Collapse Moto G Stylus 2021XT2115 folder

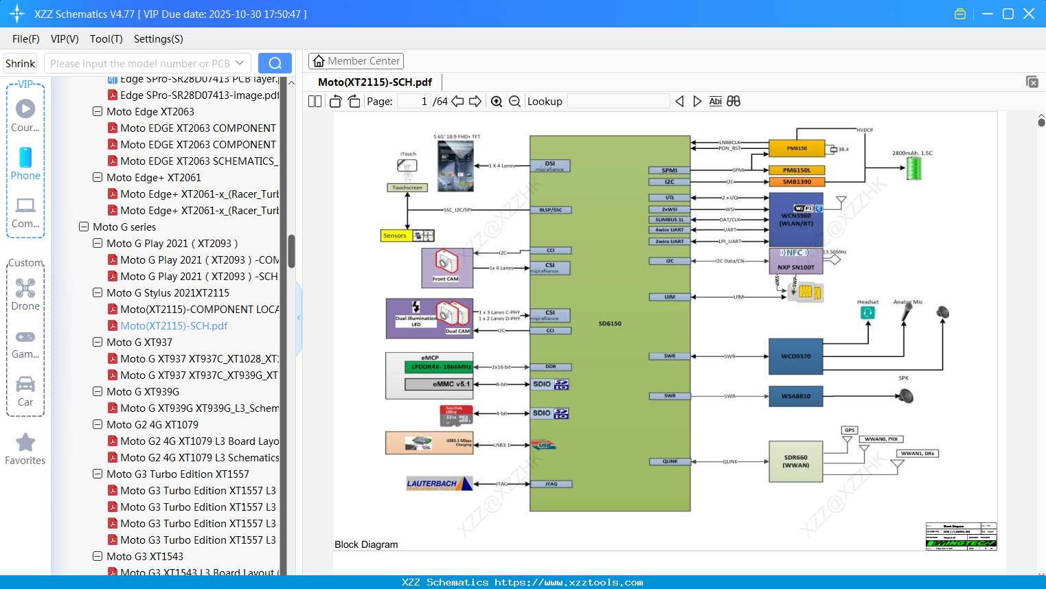(98, 292)
